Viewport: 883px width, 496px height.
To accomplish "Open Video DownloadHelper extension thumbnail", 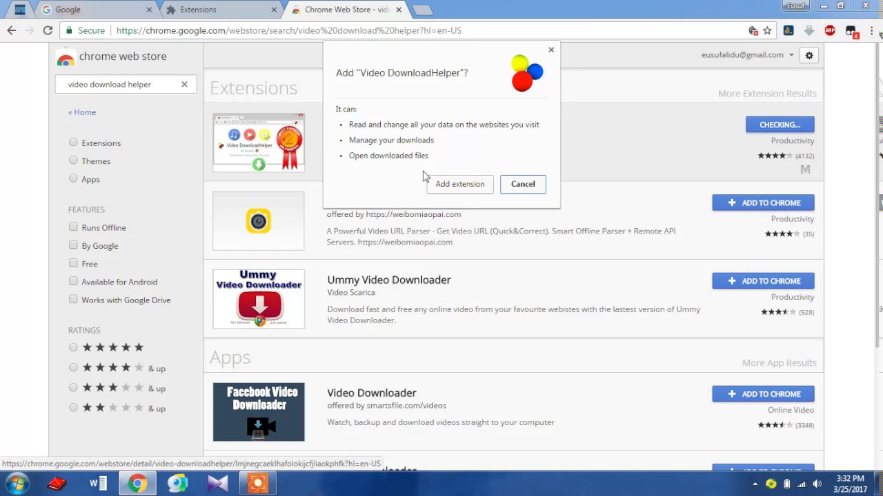I will click(x=259, y=143).
